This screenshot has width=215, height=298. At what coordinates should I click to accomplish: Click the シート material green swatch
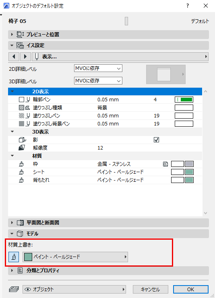[189, 172]
